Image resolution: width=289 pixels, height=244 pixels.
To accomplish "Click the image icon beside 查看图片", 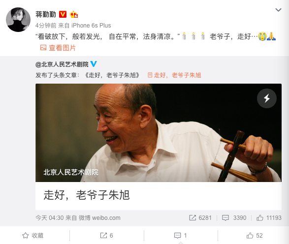I will tap(43, 48).
